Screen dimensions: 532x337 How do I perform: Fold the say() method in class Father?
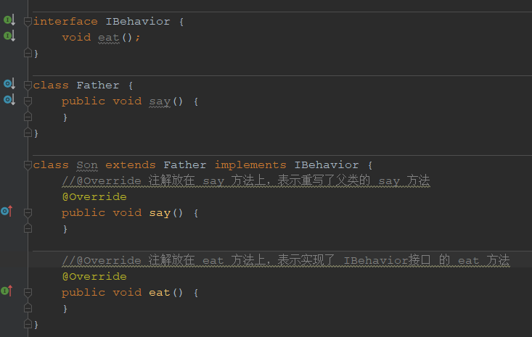pos(28,101)
